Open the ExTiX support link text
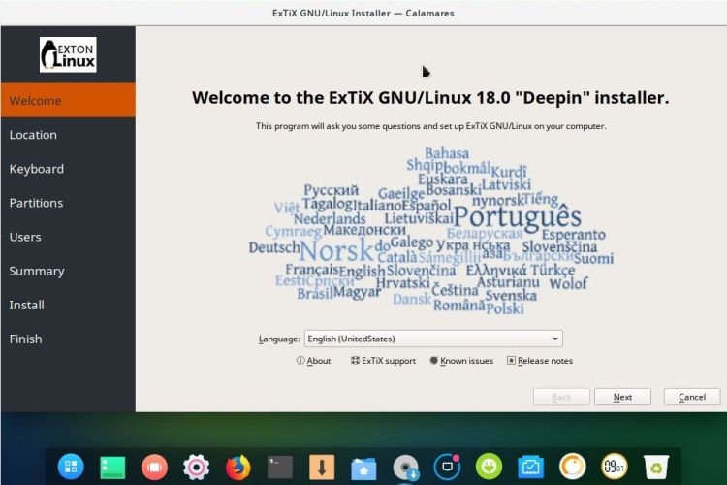Image resolution: width=727 pixels, height=485 pixels. [389, 361]
